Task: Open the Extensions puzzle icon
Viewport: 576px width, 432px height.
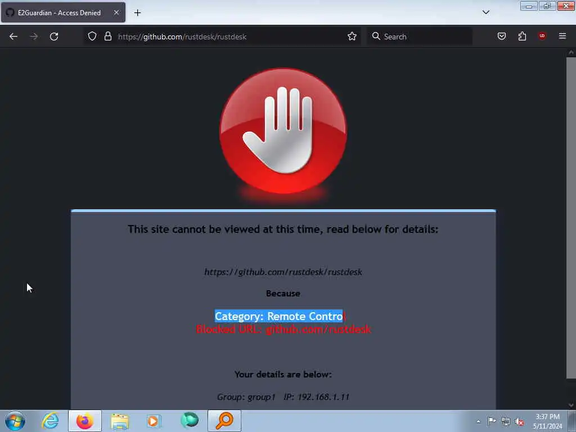Action: pyautogui.click(x=522, y=37)
